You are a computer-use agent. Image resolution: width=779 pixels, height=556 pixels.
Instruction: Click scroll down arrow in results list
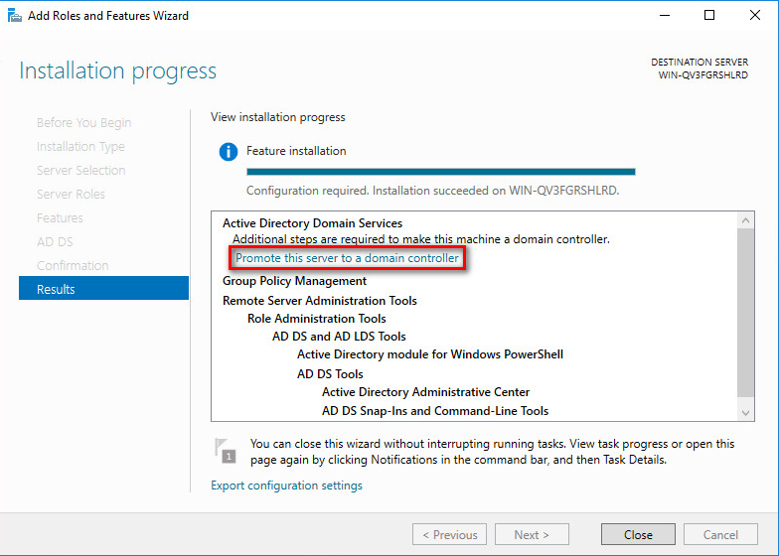pyautogui.click(x=745, y=413)
